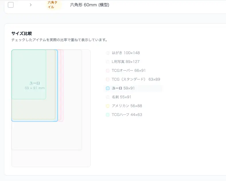Click the L判写真 89×127 legend swatch
The image size is (226, 181).
tap(108, 62)
